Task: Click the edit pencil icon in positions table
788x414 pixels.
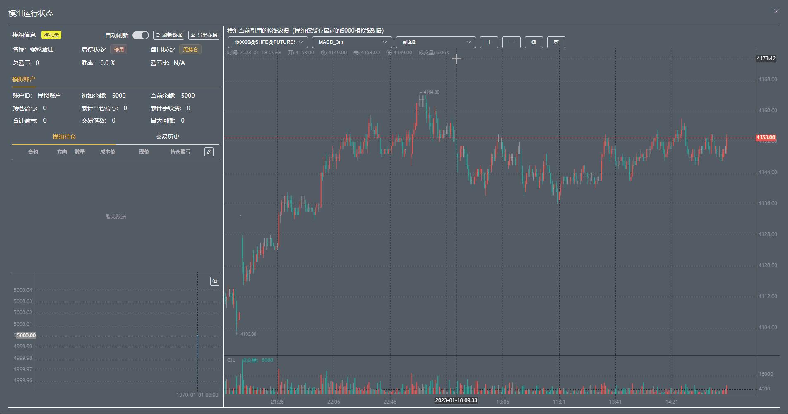Action: (x=209, y=152)
